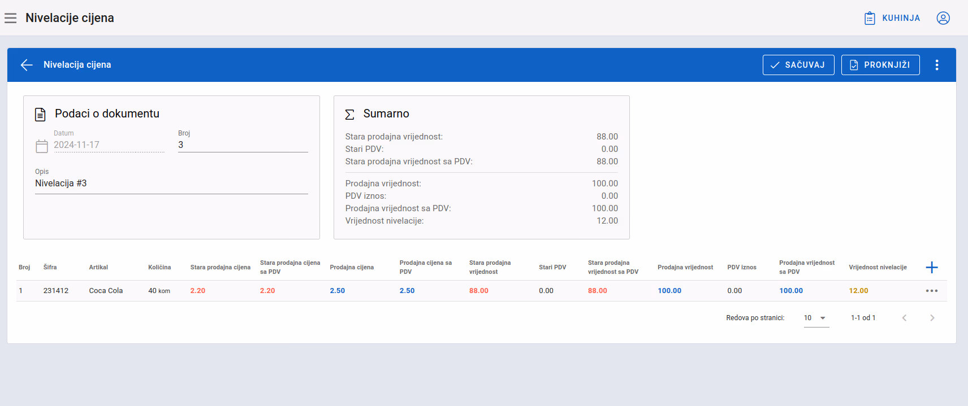
Task: Click the Prodajna vrijednost column header
Action: click(x=685, y=267)
